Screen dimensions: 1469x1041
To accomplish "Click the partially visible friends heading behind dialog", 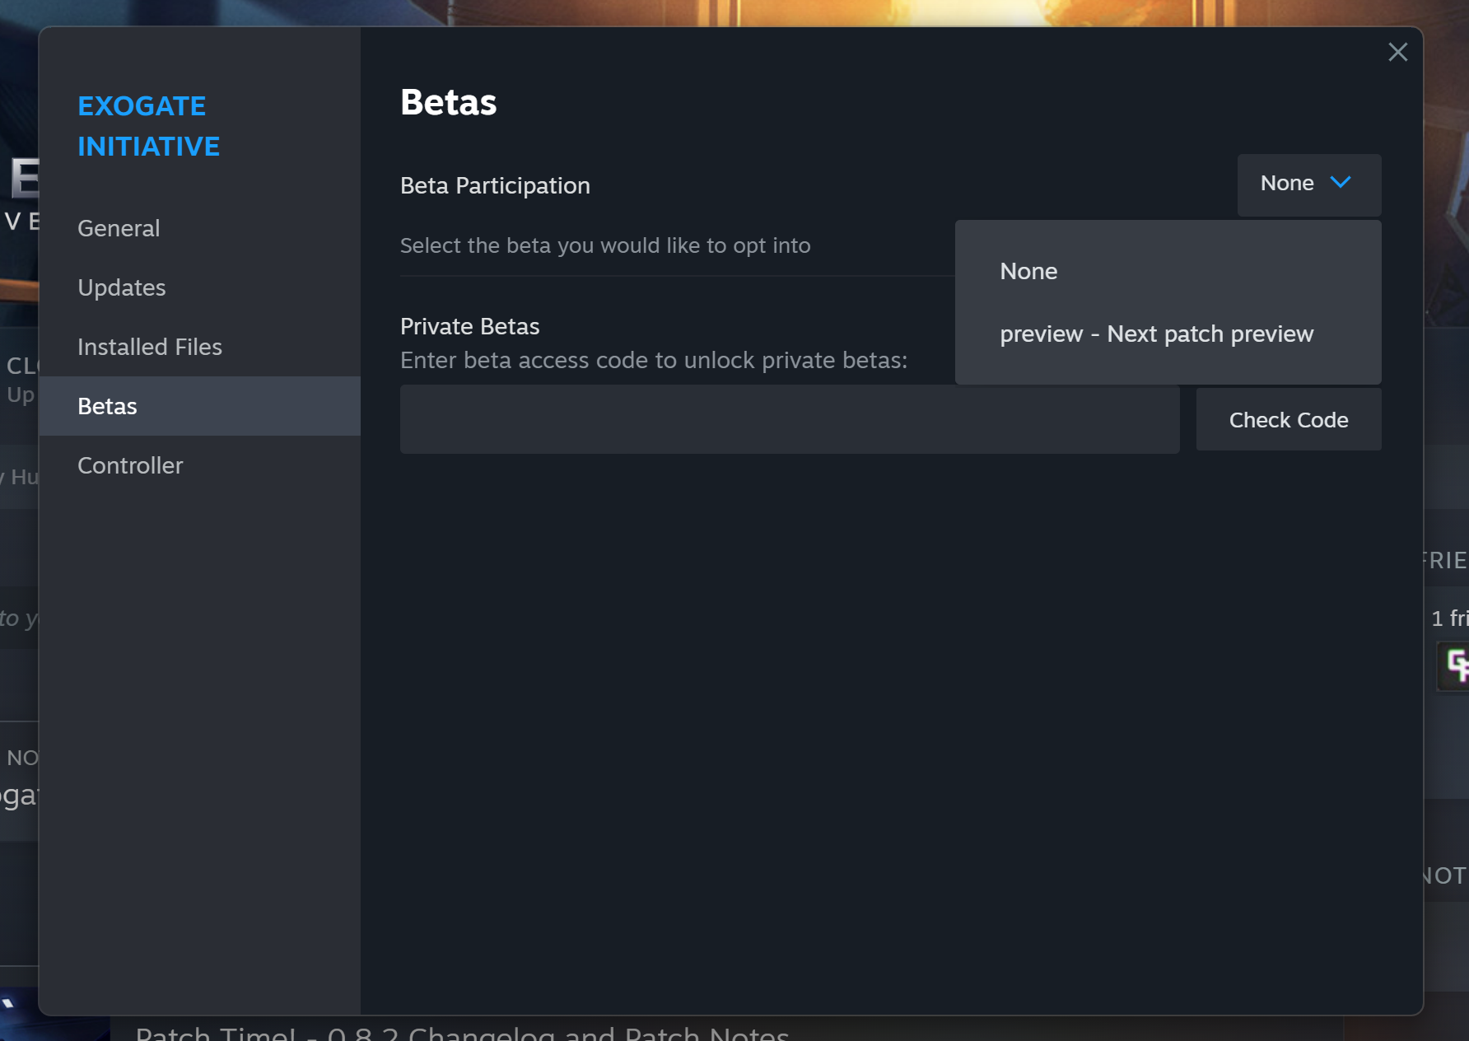I will tap(1447, 560).
